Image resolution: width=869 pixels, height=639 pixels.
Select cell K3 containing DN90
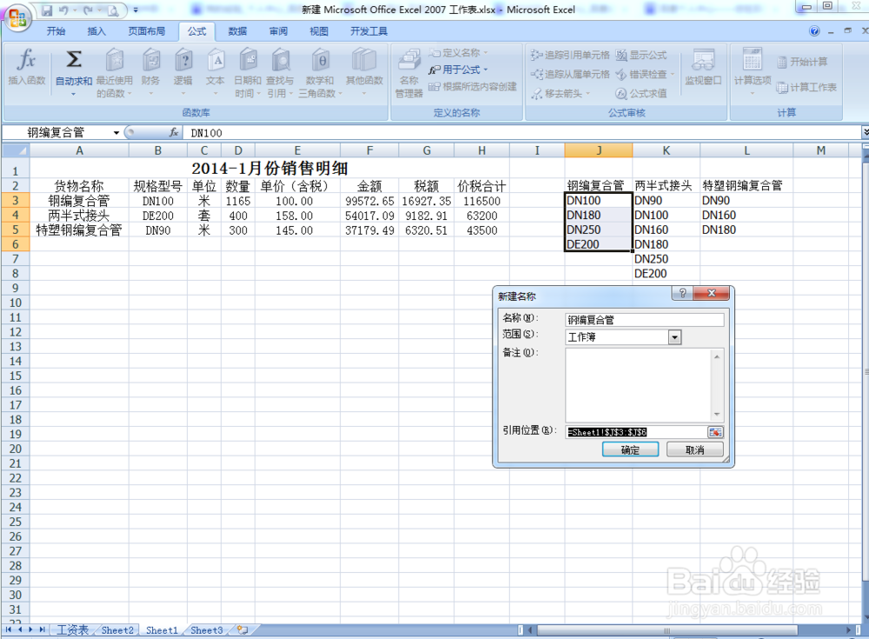667,200
